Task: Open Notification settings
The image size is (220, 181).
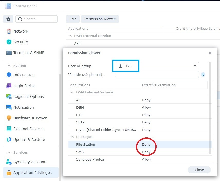Action: pyautogui.click(x=23, y=107)
